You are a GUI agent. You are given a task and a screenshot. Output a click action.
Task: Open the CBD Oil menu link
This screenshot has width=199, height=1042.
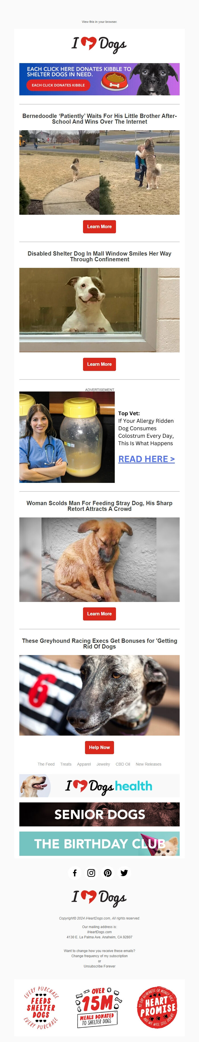[123, 764]
